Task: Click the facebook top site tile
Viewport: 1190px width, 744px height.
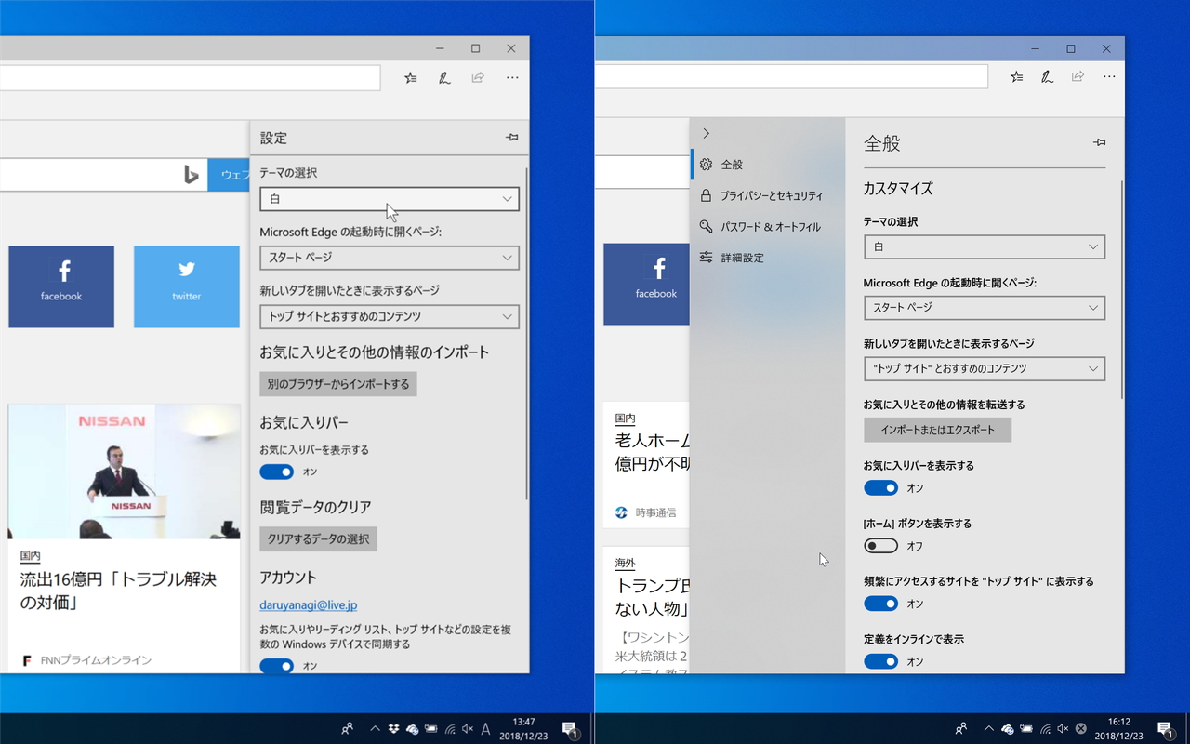Action: (x=61, y=286)
